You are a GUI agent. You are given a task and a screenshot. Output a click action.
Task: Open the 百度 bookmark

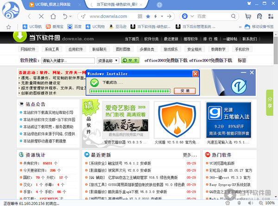[x=75, y=27]
